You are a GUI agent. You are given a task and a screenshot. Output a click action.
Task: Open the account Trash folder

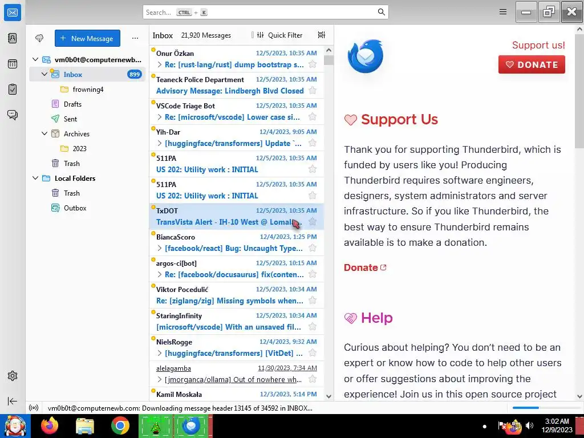(88, 164)
